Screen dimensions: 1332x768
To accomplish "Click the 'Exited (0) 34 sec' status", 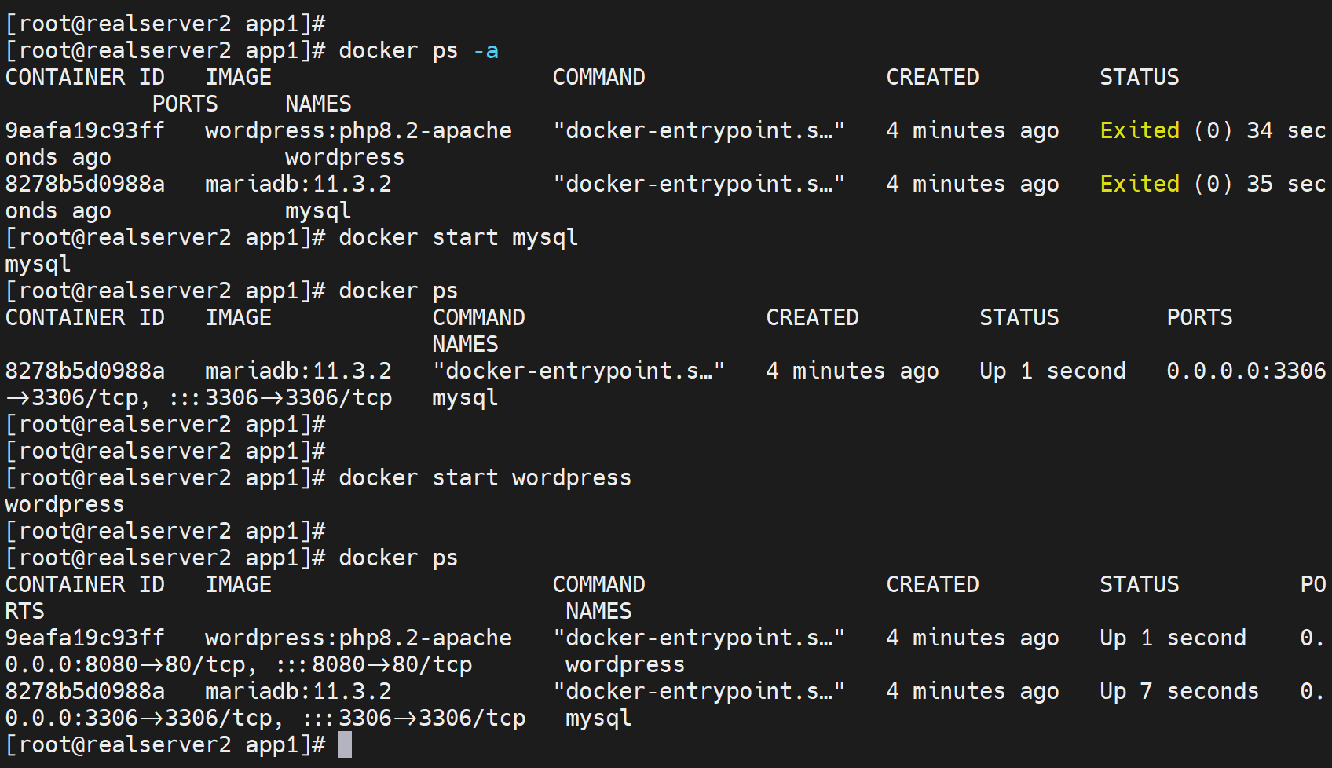I will pos(1212,130).
